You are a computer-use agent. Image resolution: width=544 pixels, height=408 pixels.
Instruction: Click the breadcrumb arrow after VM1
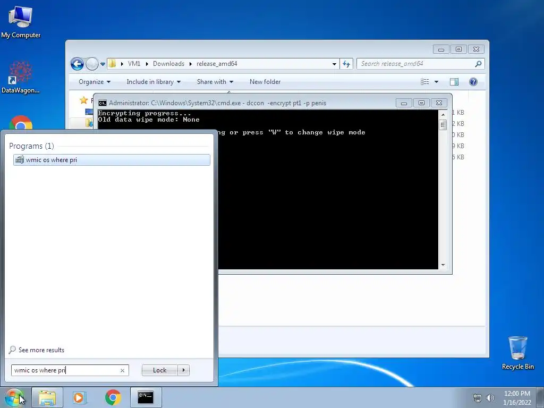147,64
